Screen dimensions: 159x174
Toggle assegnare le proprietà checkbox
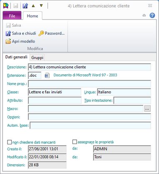click(x=75, y=142)
